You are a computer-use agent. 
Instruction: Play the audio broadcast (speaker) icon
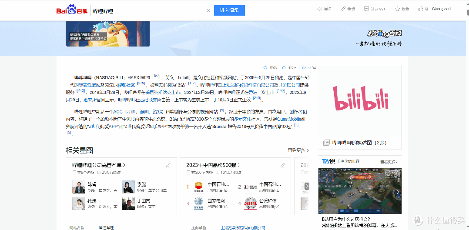pos(320,9)
